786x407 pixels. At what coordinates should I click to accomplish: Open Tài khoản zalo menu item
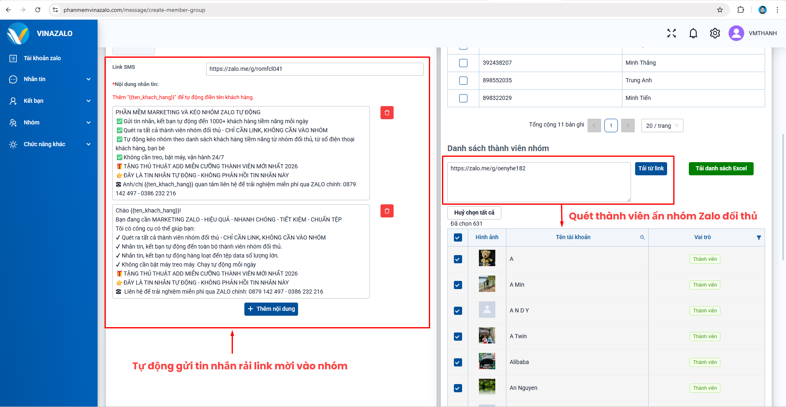[42, 58]
